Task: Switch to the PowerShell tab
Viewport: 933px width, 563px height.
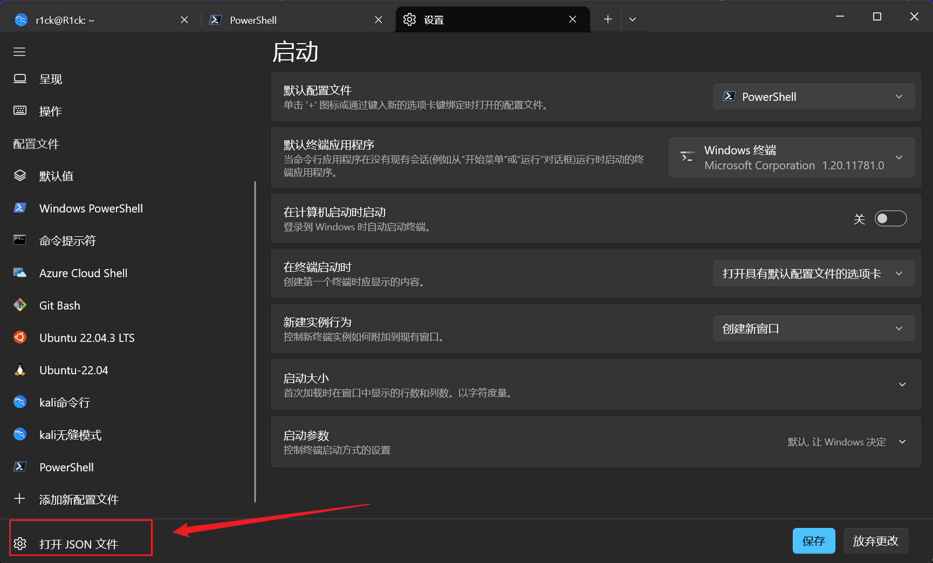Action: [x=291, y=20]
